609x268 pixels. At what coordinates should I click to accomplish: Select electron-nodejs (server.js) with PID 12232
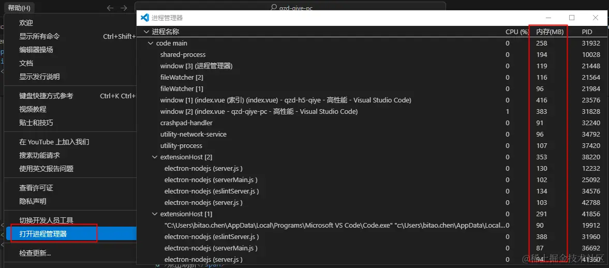click(x=373, y=169)
